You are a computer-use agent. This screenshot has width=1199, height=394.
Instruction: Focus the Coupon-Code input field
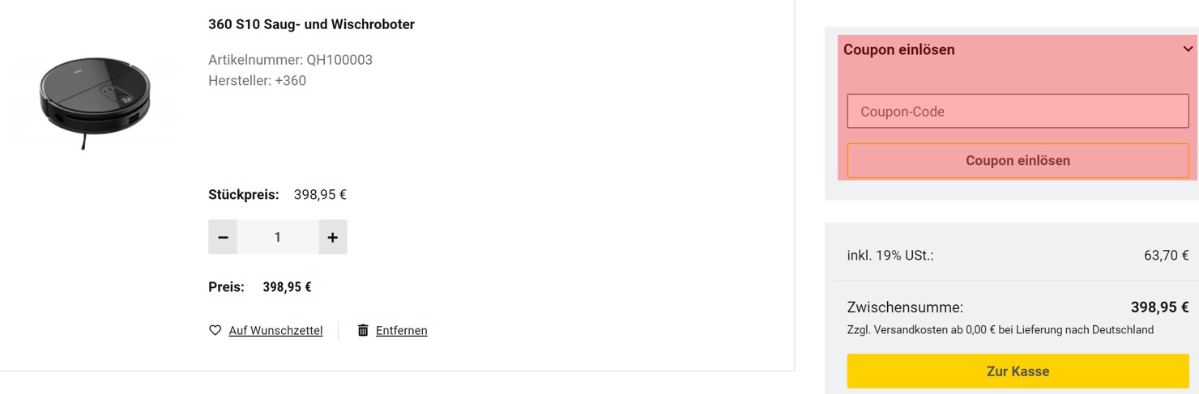pyautogui.click(x=1018, y=112)
